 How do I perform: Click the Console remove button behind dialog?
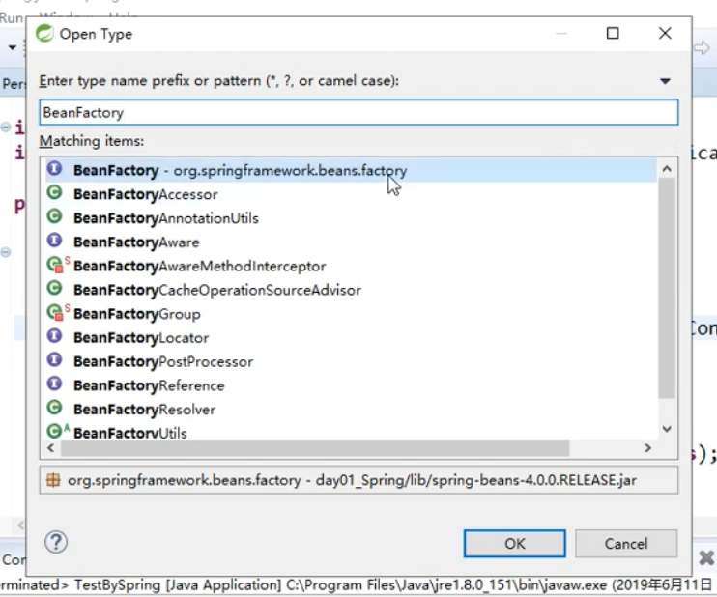707,557
